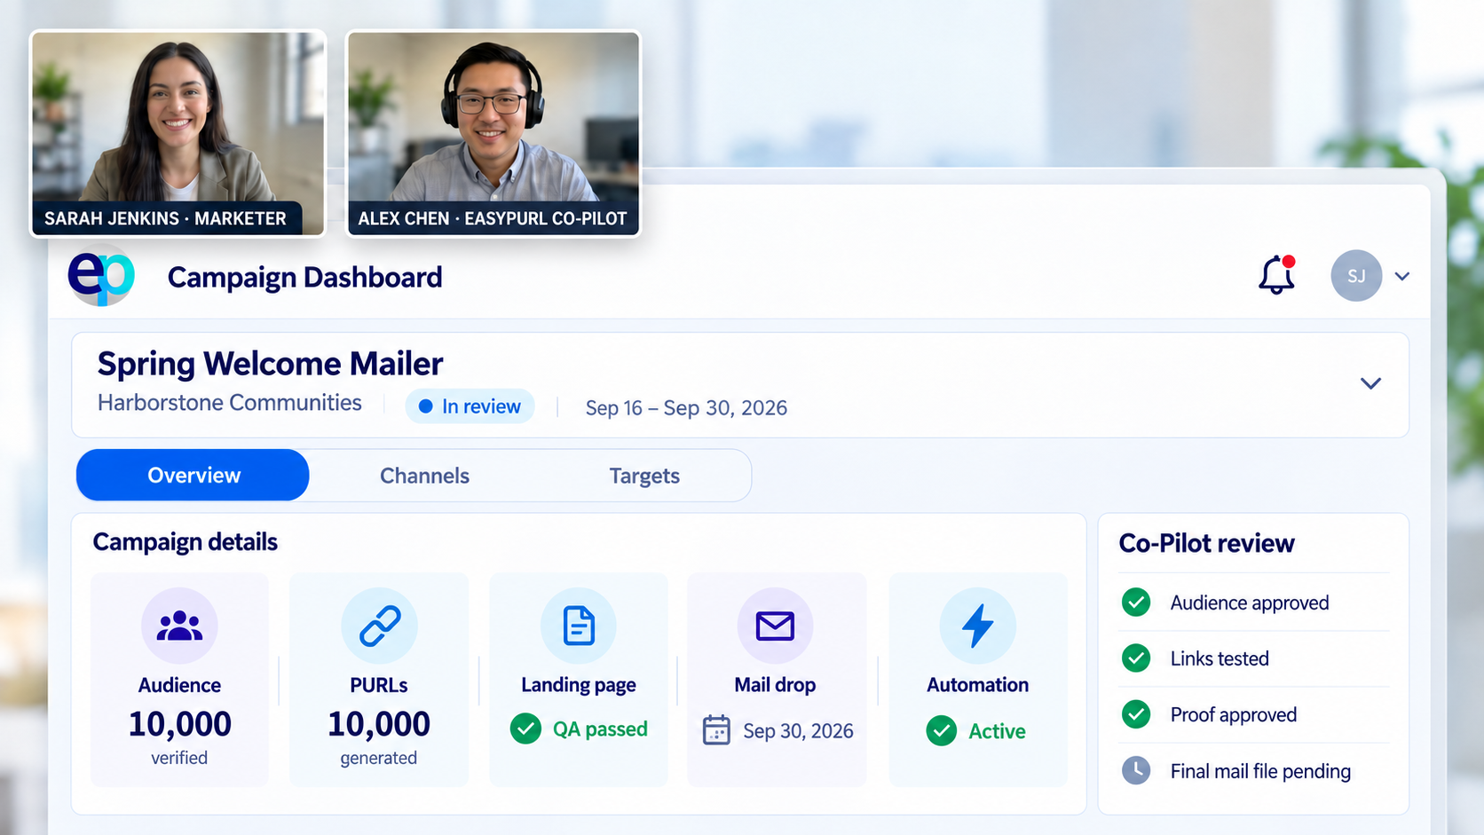
Task: Click the SJ user avatar
Action: tap(1356, 276)
